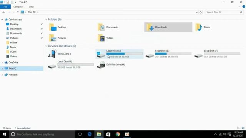This screenshot has height=138, width=246.
Task: Click Local Disk (E:) capacity bar
Action: [173, 54]
